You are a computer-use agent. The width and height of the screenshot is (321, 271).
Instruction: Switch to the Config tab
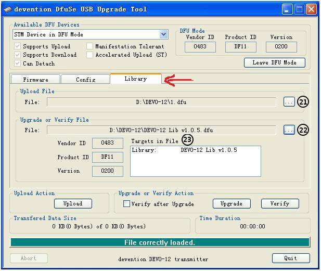tap(85, 80)
